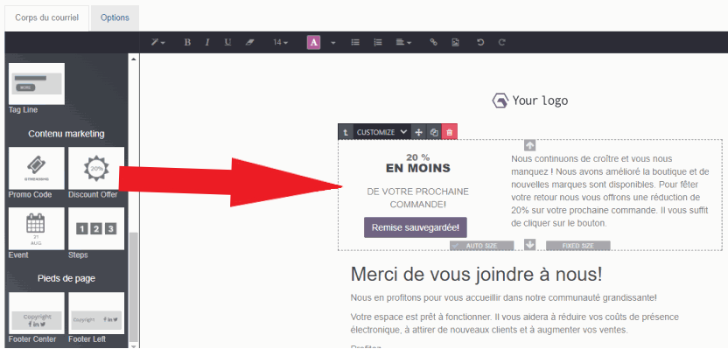Open the font size 14 dropdown

pos(280,42)
